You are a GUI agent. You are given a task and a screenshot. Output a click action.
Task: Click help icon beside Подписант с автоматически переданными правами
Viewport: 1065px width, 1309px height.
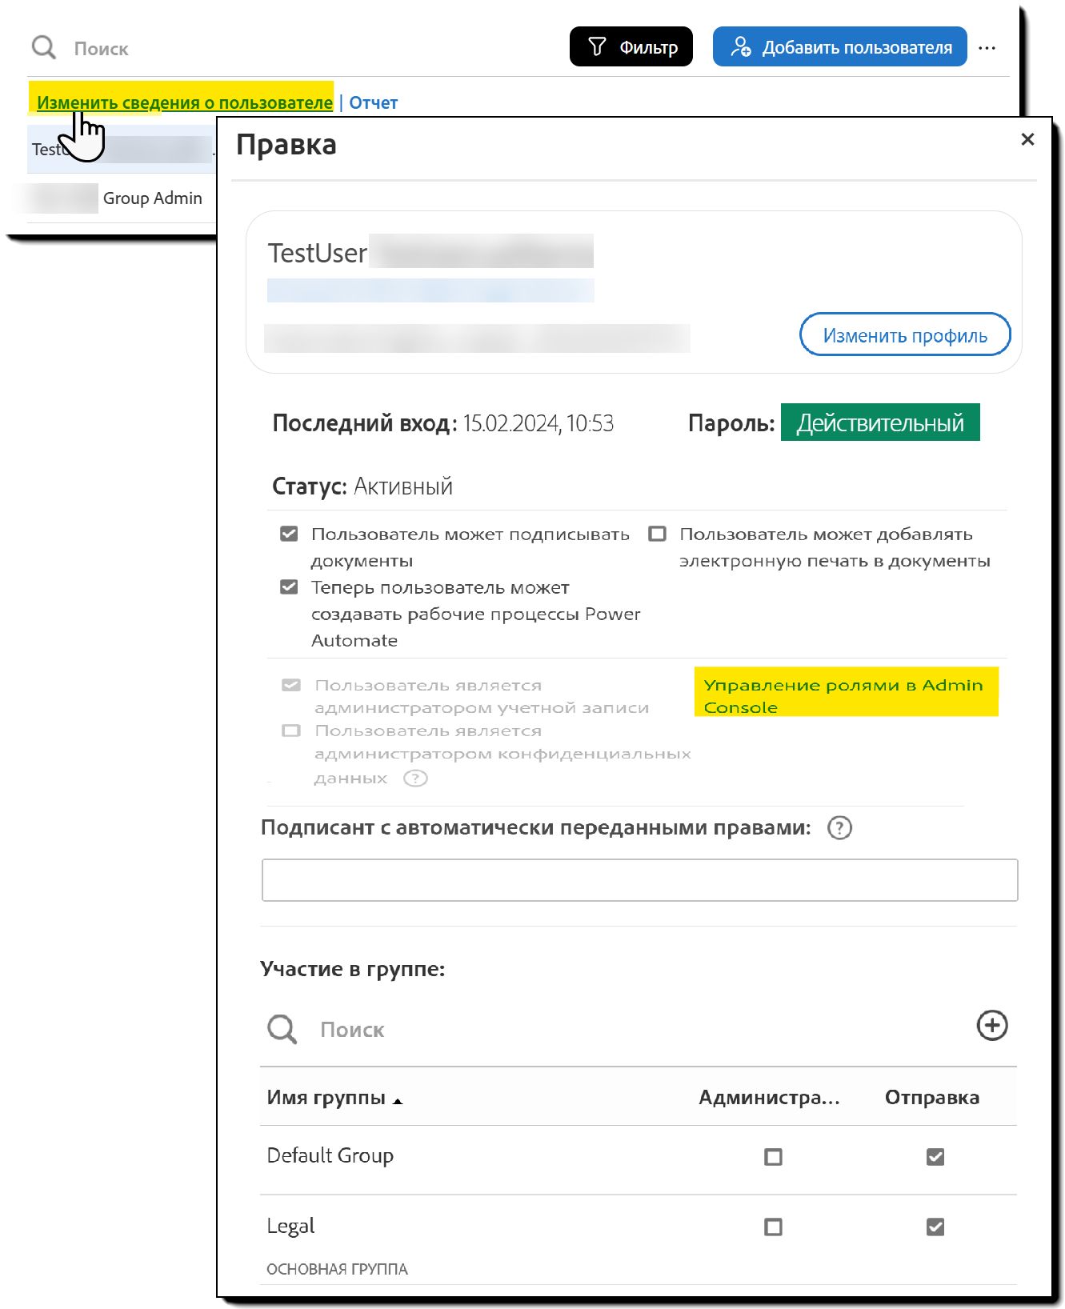(x=839, y=827)
